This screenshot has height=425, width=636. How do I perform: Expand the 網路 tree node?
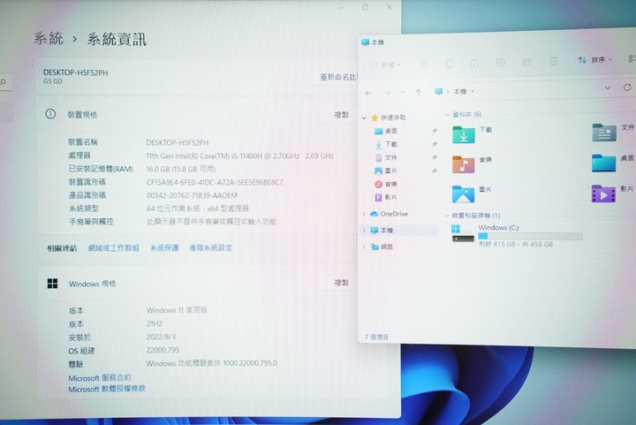pyautogui.click(x=364, y=247)
